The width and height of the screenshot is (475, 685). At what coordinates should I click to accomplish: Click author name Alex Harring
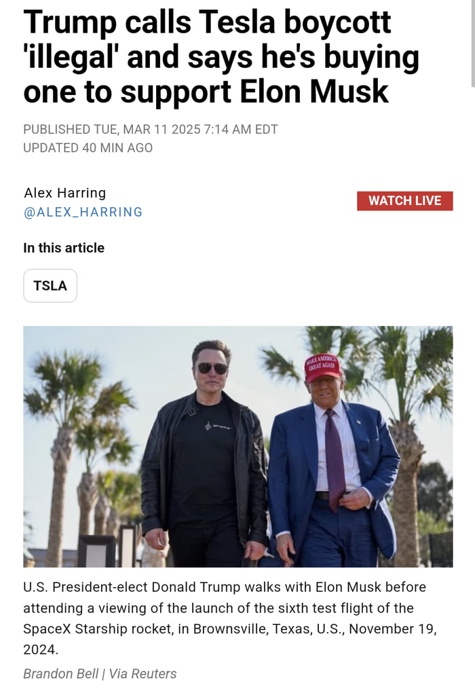pyautogui.click(x=64, y=193)
